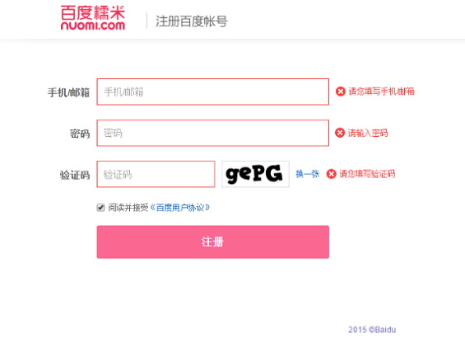The height and width of the screenshot is (362, 465).
Task: Focus the 手机/邮箱 input field
Action: [213, 92]
